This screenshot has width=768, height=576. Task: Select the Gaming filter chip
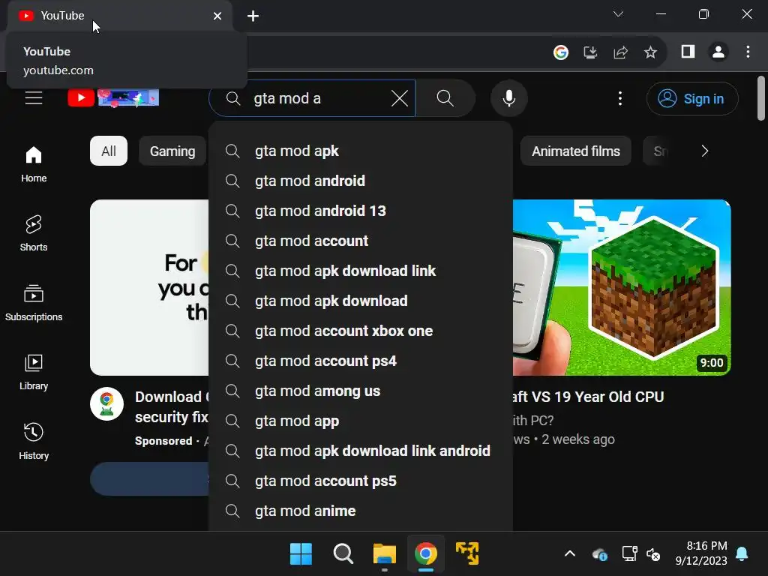tap(172, 151)
